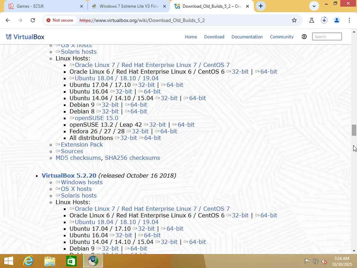Open the Windows Store taskbar icon

pos(71,261)
